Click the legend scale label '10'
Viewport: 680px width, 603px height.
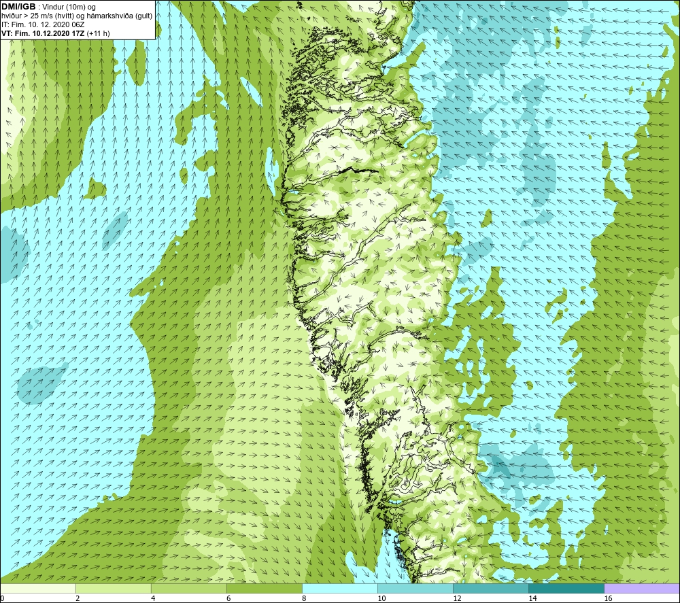pyautogui.click(x=381, y=598)
